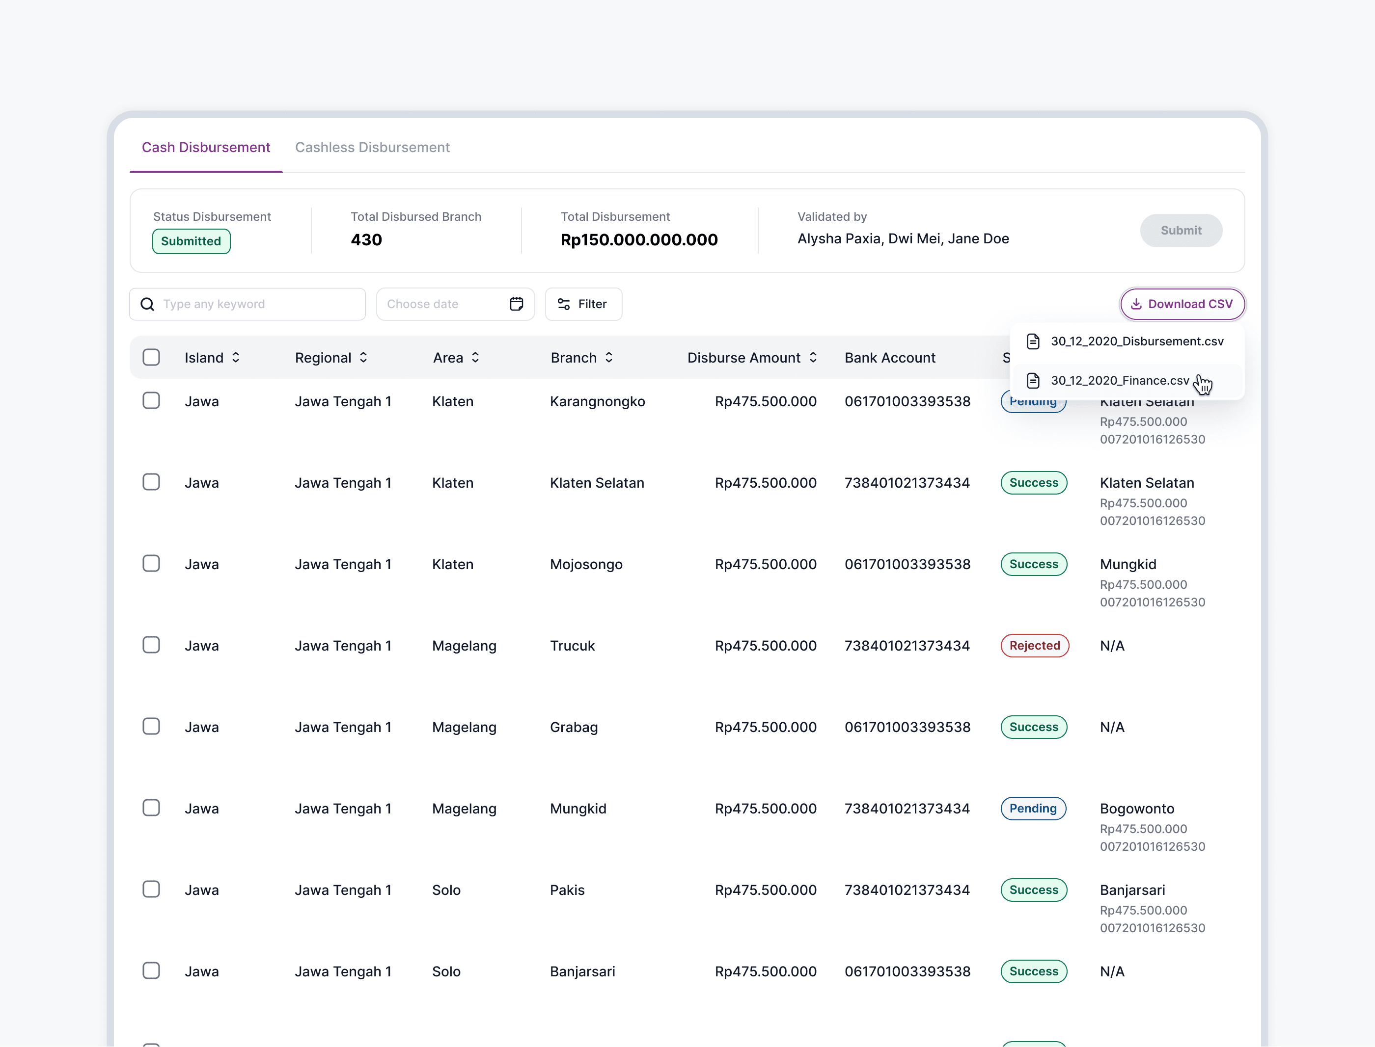Toggle Area column sort chevrons
This screenshot has height=1047, width=1375.
(475, 358)
